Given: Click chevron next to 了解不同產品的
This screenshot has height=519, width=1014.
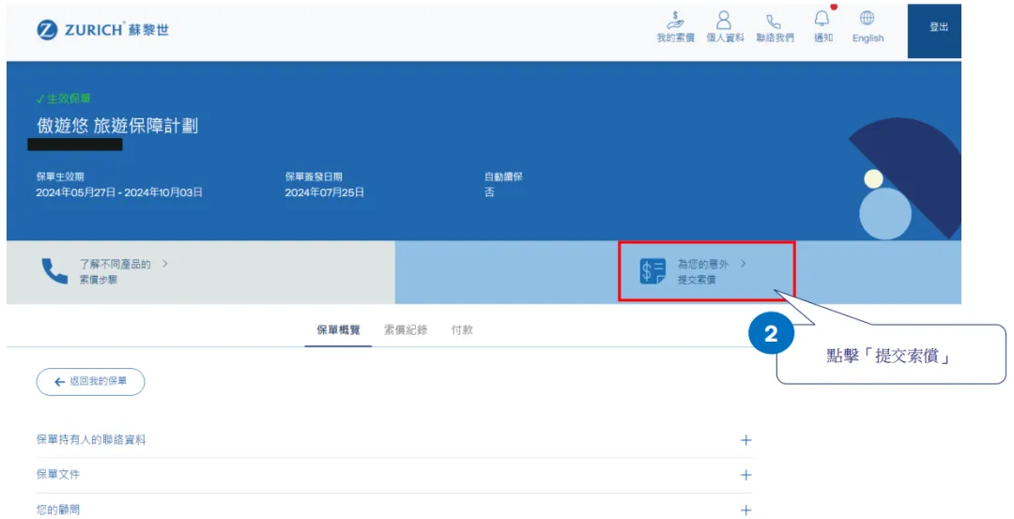Looking at the screenshot, I should pyautogui.click(x=165, y=264).
